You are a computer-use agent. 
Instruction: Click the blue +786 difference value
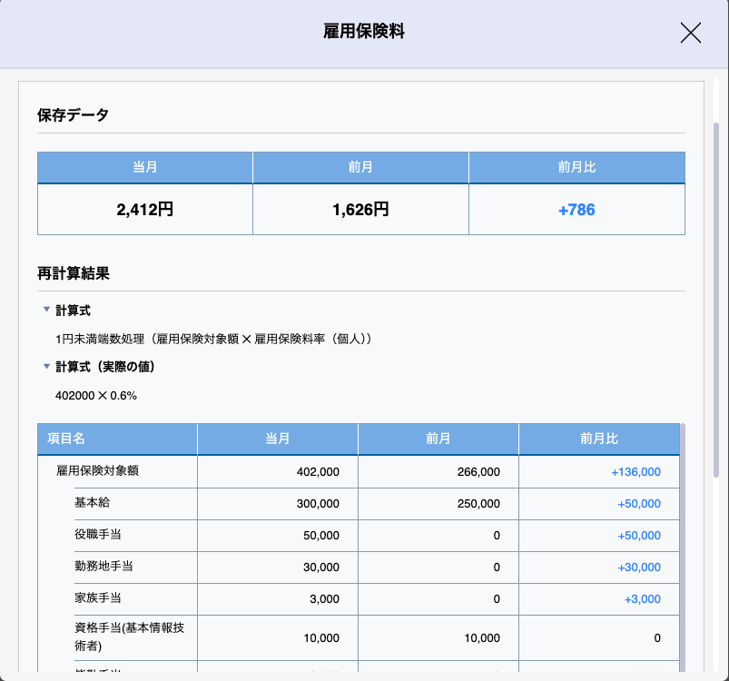pyautogui.click(x=576, y=210)
